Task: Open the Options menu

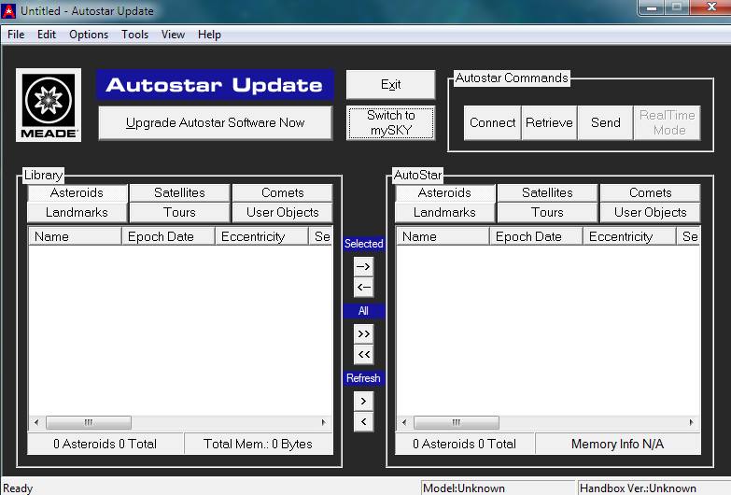Action: click(89, 35)
